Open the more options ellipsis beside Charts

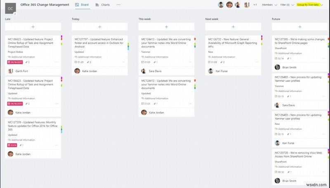[x=118, y=5]
